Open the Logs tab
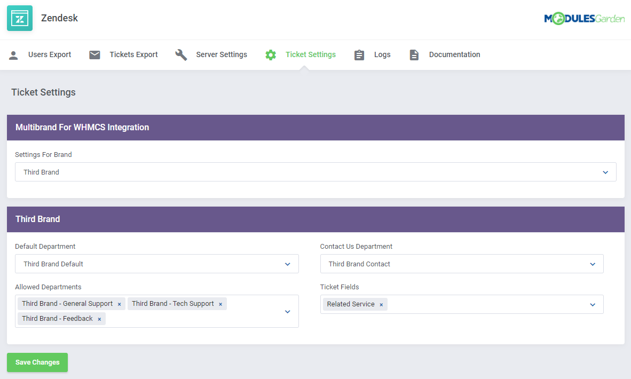631x379 pixels. [382, 54]
